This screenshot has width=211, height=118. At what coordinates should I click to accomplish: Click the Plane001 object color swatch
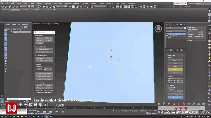185,28
